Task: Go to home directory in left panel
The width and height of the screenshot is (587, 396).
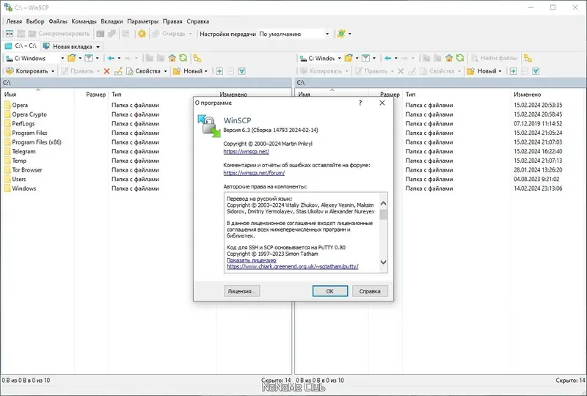Action: pos(172,58)
